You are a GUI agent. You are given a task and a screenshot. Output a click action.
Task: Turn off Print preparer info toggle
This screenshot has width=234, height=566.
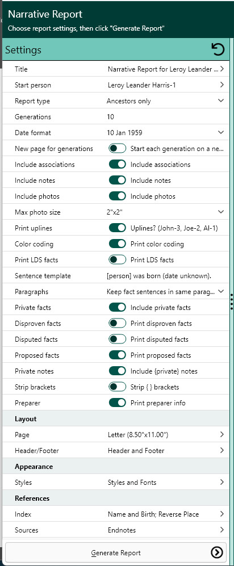pyautogui.click(x=118, y=403)
